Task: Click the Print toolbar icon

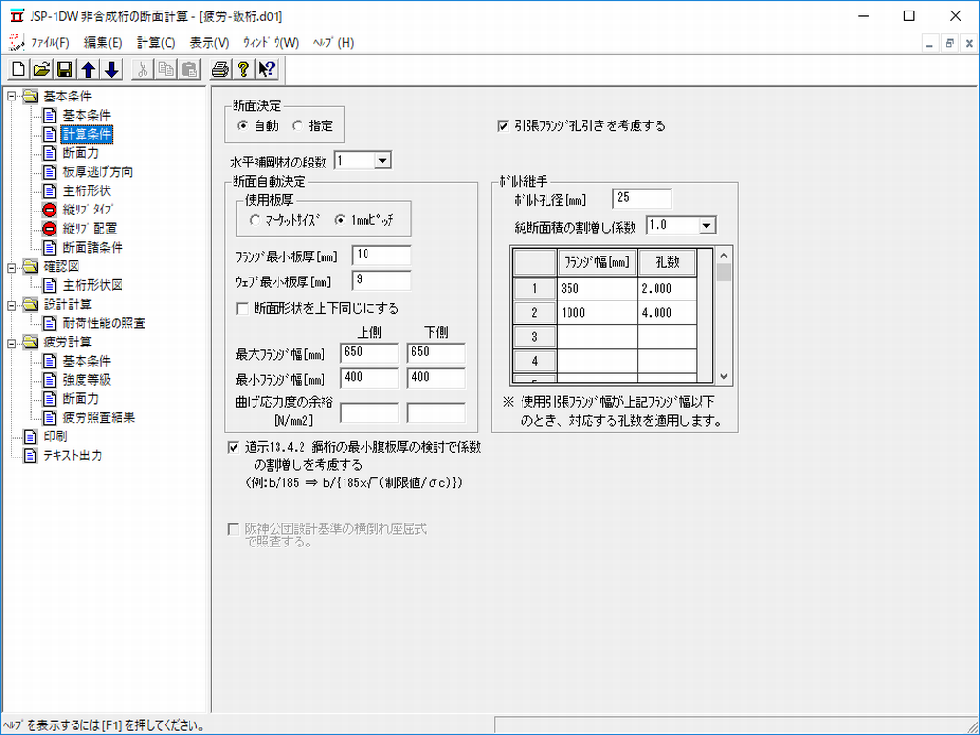Action: point(220,69)
